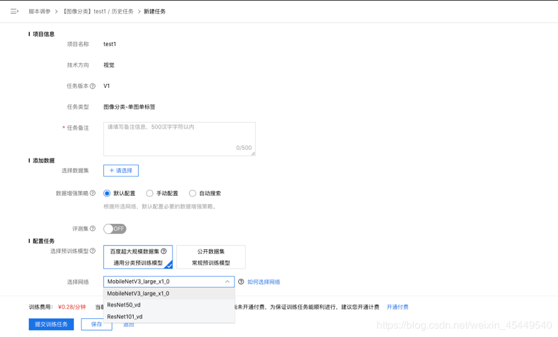Go to 【图像分类】test1 / 历史任务 breadcrumb
The width and height of the screenshot is (558, 337).
97,12
